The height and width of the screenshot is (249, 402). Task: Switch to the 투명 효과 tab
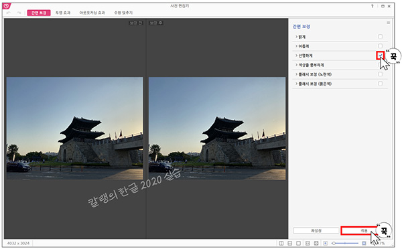pos(63,13)
